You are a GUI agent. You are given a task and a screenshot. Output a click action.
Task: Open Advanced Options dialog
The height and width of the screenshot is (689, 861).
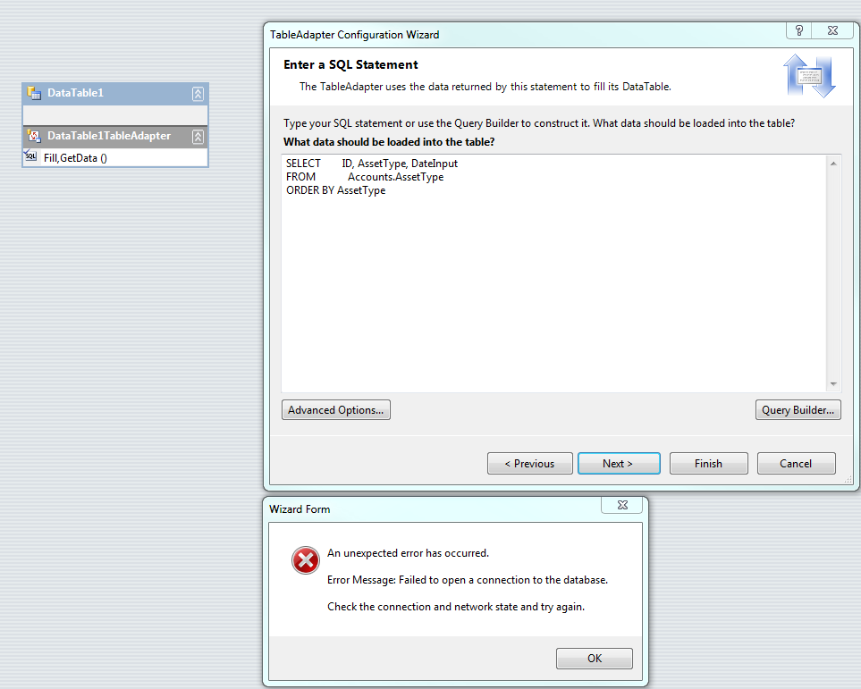[335, 410]
